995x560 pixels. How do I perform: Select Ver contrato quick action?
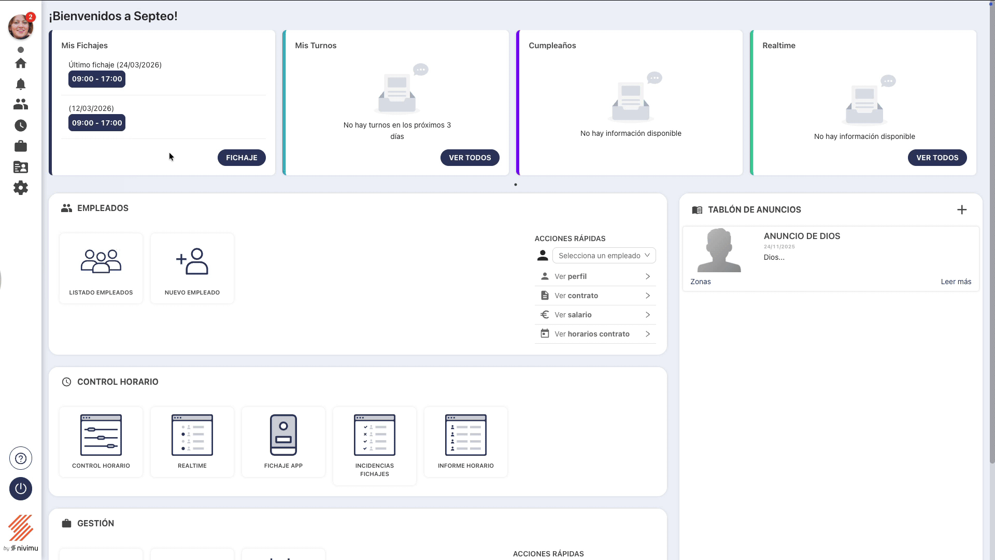(x=595, y=296)
